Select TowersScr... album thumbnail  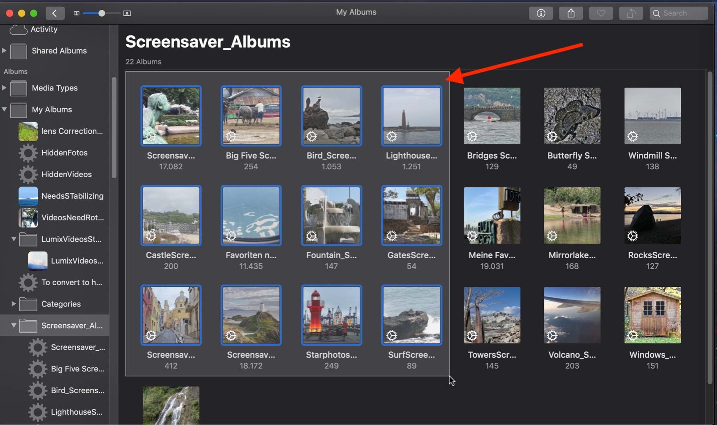tap(492, 315)
